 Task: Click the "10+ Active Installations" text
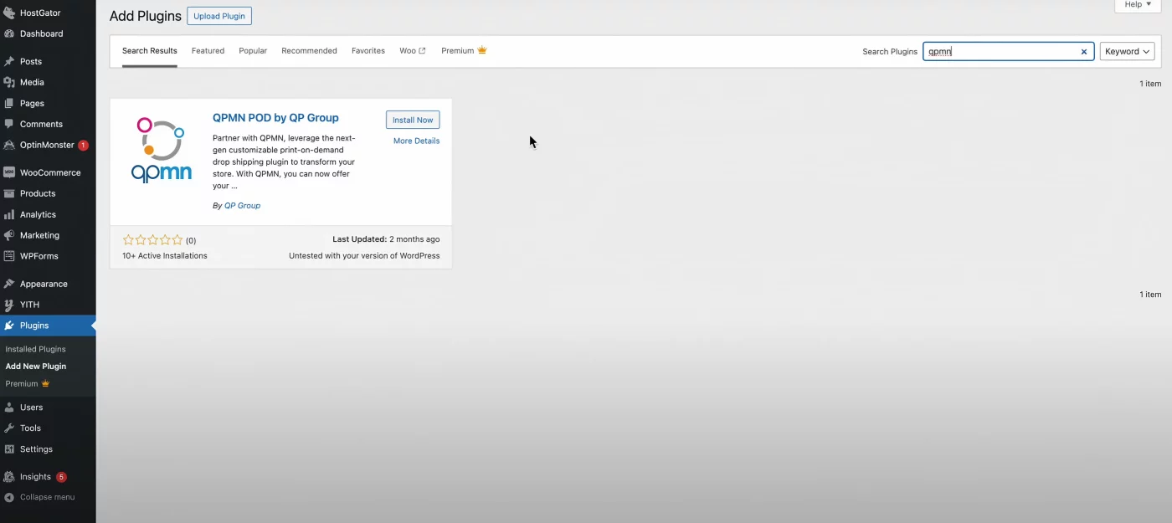(x=165, y=255)
